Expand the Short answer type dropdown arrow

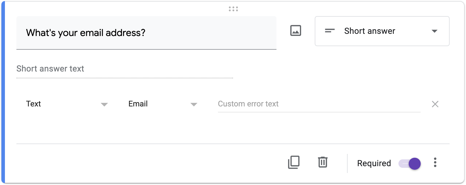coord(434,31)
